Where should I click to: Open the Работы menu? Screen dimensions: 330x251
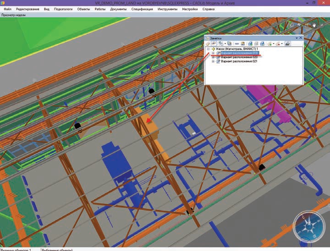pos(100,9)
